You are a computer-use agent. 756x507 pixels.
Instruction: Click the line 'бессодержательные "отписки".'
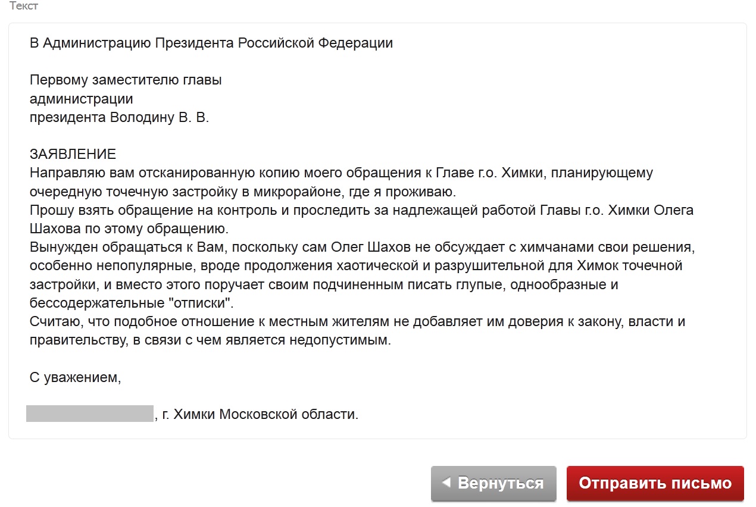pyautogui.click(x=132, y=303)
